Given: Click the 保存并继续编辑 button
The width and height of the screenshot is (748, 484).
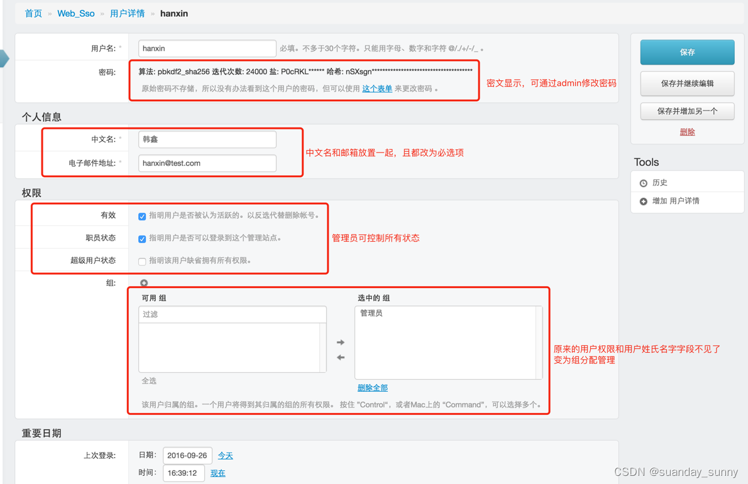Looking at the screenshot, I should coord(687,83).
